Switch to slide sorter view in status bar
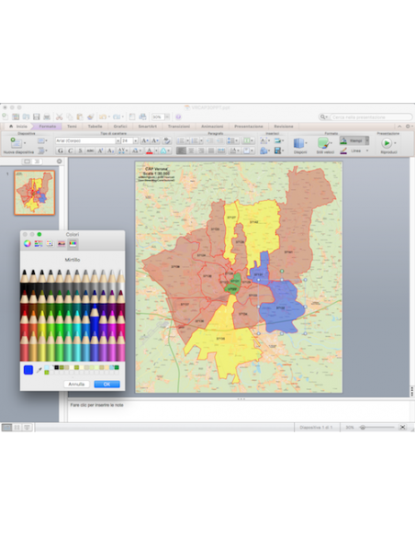The height and width of the screenshot is (536, 415). tap(17, 428)
